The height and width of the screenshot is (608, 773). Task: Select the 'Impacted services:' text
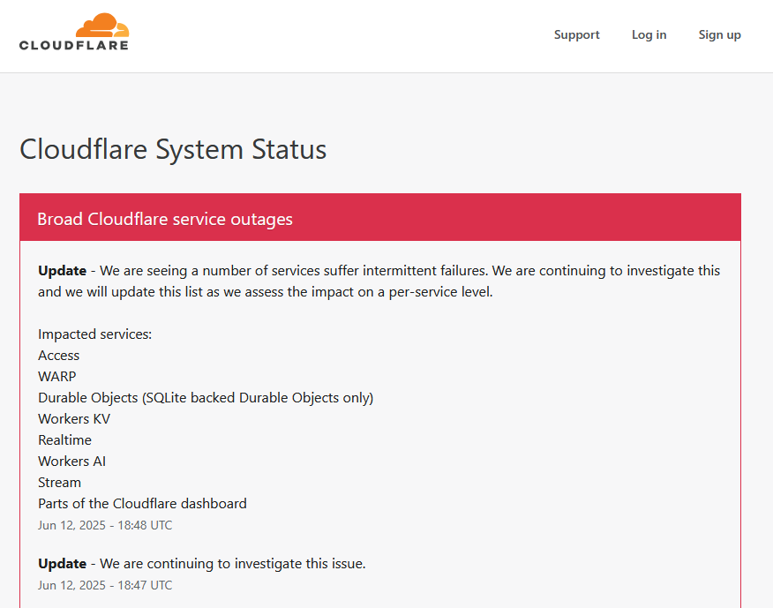(x=94, y=334)
